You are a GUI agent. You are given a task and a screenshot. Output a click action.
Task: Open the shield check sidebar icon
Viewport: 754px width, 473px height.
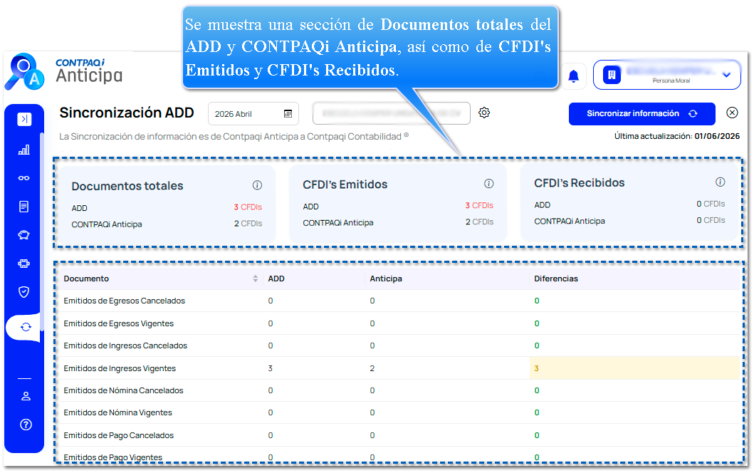[x=24, y=292]
